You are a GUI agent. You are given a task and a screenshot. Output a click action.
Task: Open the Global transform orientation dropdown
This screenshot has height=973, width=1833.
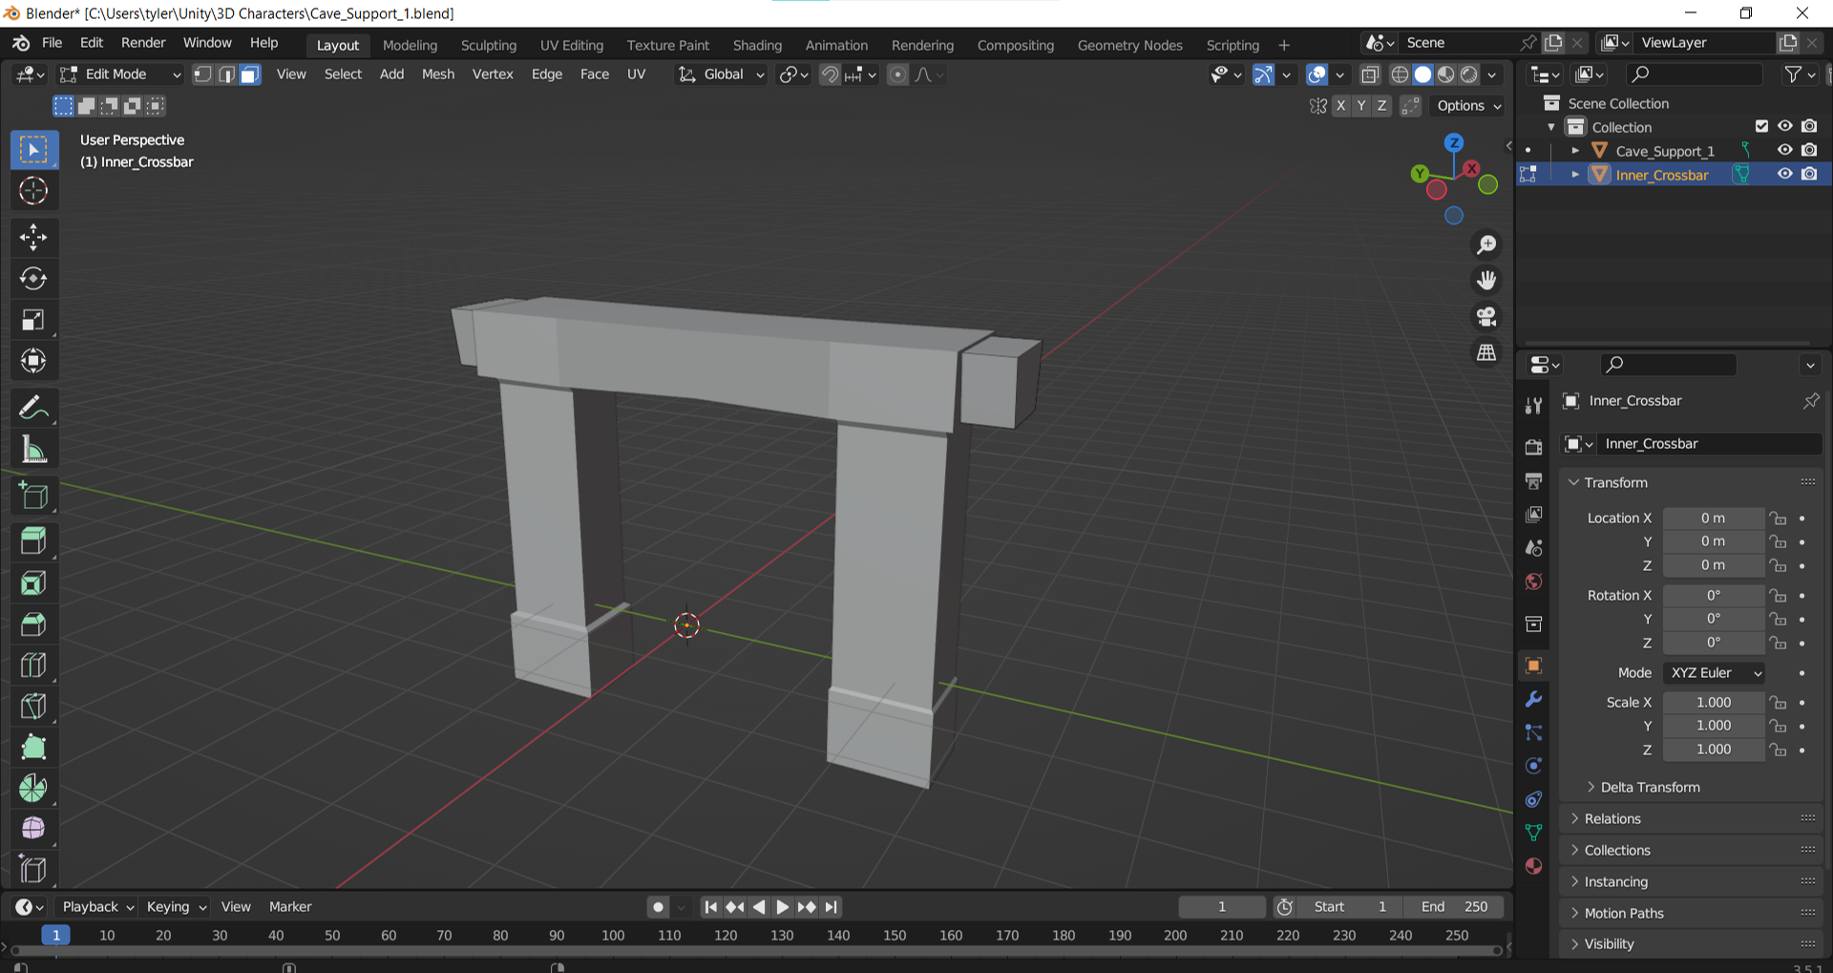click(x=721, y=74)
